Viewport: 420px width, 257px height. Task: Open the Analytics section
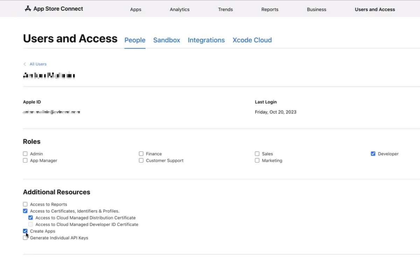180,9
